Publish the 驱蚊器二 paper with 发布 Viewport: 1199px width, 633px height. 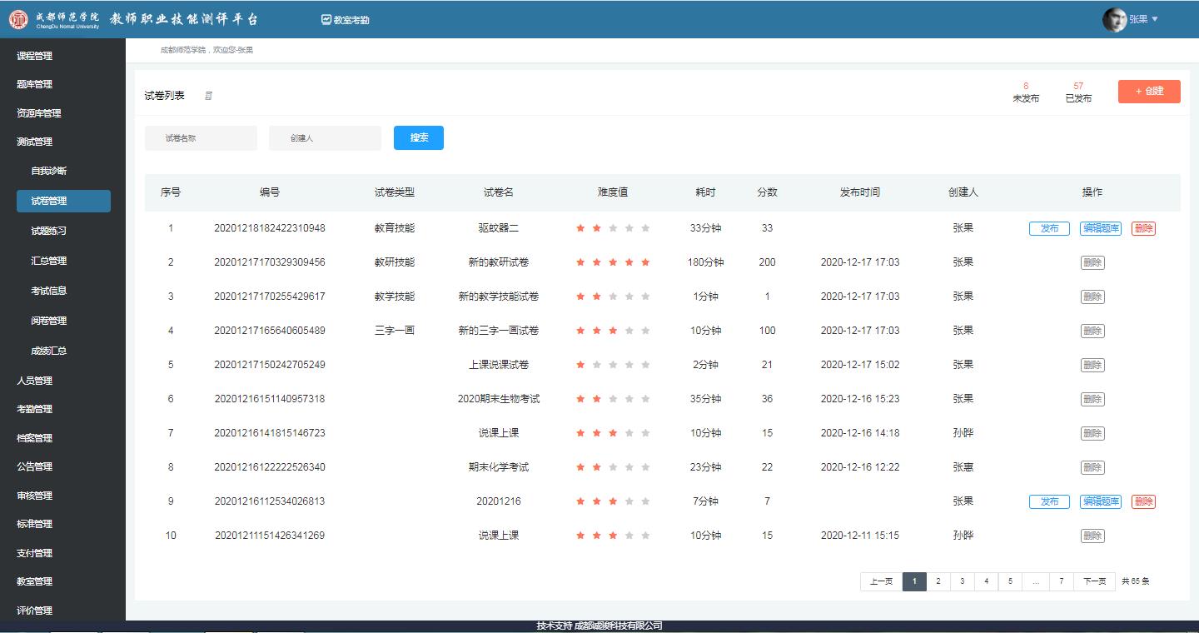point(1049,228)
